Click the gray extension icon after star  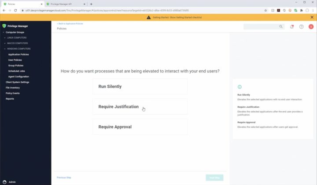[x=273, y=10]
